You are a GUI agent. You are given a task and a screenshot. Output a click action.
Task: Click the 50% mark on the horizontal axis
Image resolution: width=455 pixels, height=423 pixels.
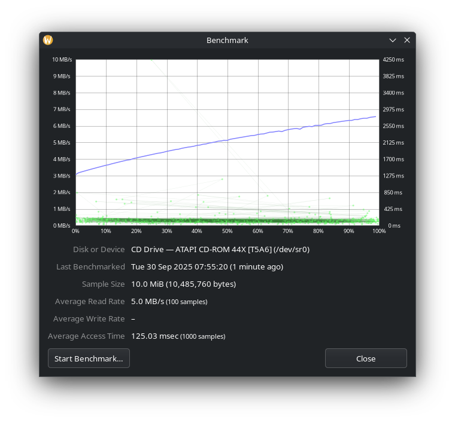[227, 231]
